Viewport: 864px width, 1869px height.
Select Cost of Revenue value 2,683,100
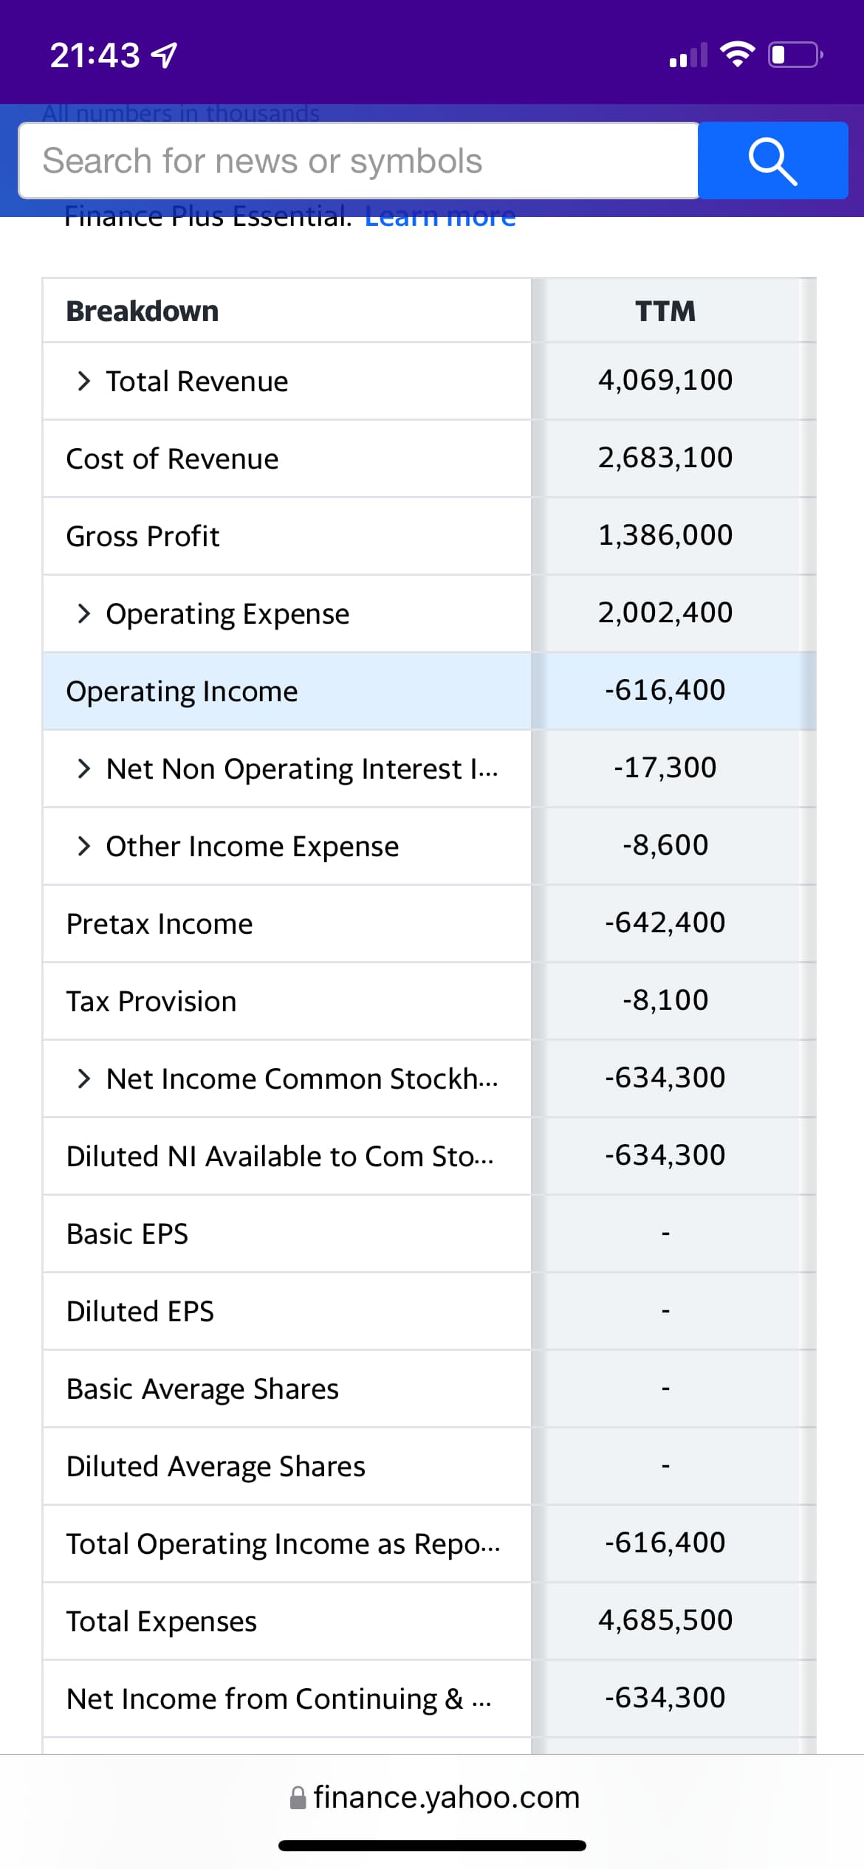665,458
